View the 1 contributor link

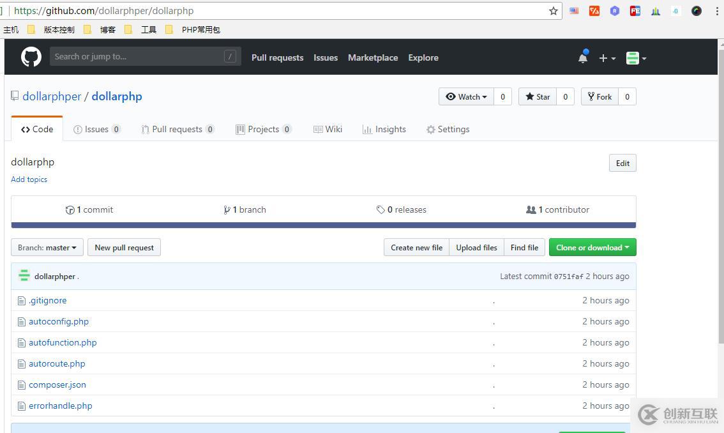click(558, 210)
